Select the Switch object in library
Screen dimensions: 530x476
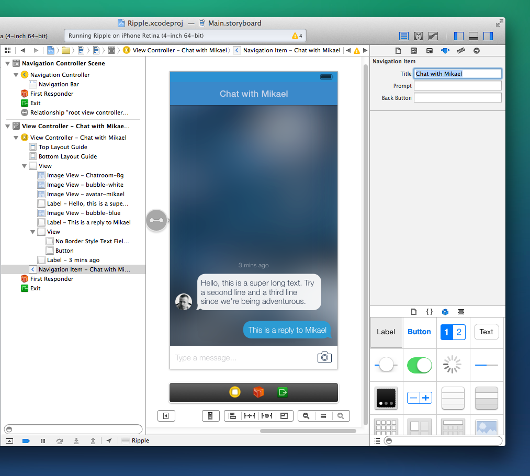click(420, 365)
